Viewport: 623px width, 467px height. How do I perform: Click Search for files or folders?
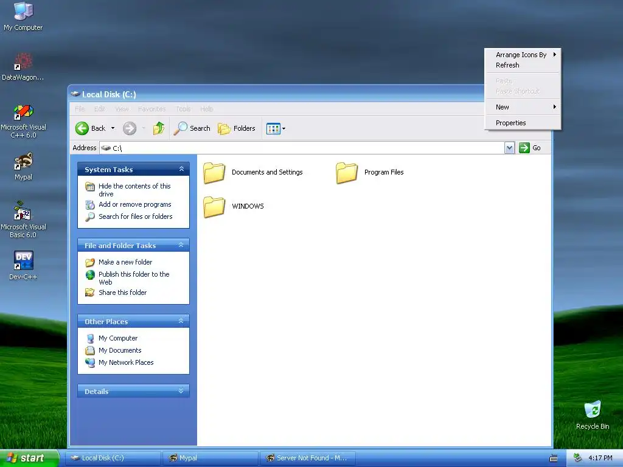(x=136, y=216)
